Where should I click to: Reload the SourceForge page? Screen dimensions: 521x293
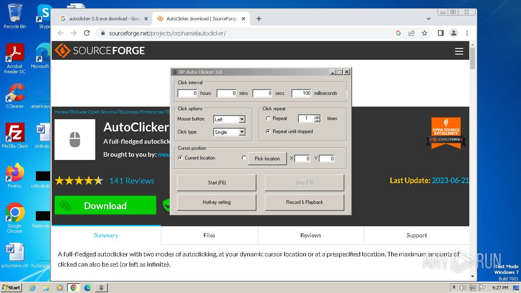point(87,33)
